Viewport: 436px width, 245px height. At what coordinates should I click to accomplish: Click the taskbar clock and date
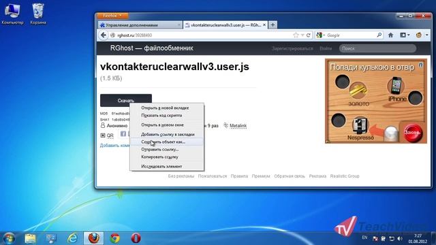tap(418, 239)
